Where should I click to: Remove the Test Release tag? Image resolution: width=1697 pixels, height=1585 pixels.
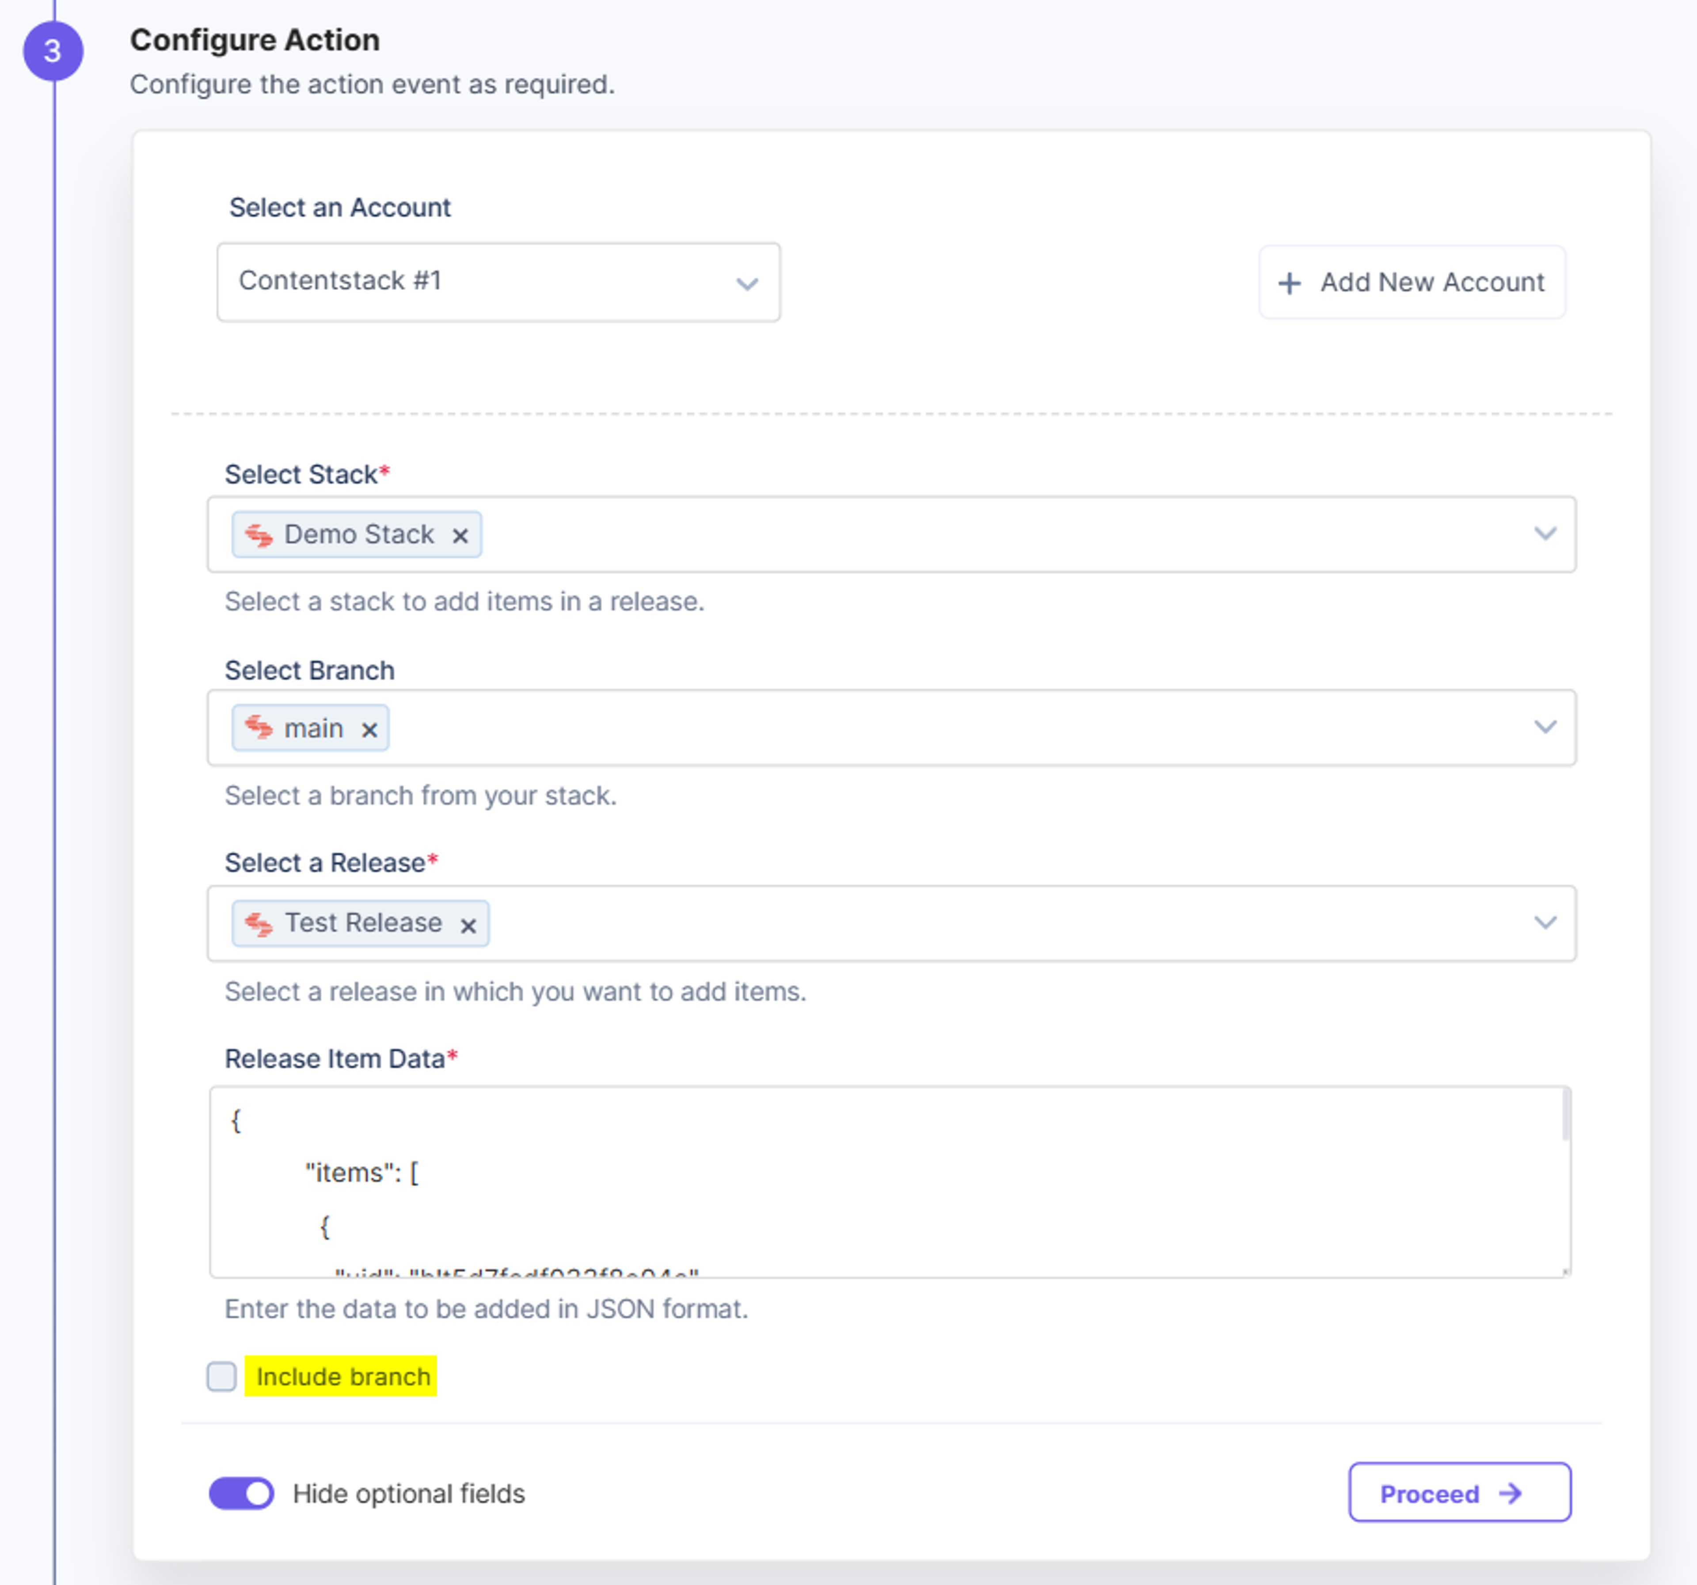[468, 925]
